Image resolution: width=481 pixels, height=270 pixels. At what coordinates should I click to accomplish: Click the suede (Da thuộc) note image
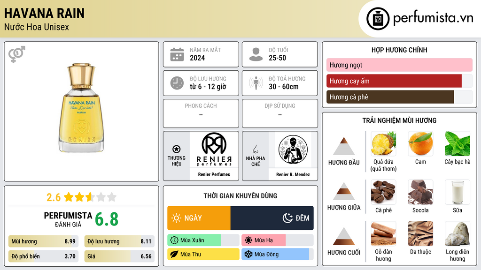[x=420, y=233]
